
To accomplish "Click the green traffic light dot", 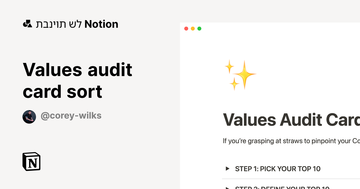I will pyautogui.click(x=199, y=28).
